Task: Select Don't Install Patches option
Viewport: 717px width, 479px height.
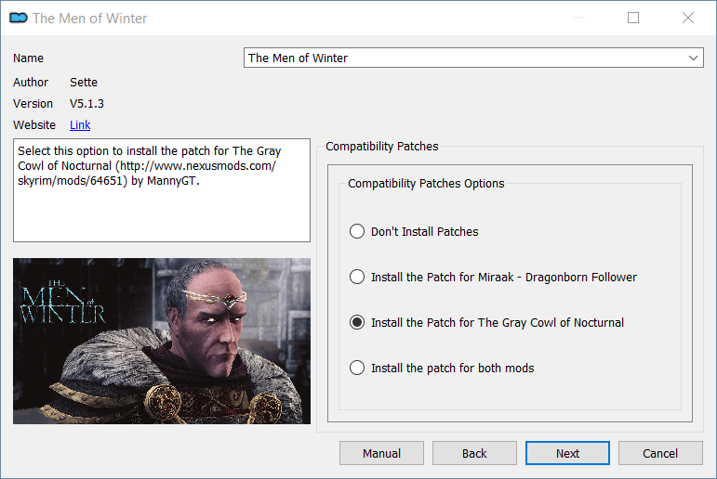Action: (414, 231)
